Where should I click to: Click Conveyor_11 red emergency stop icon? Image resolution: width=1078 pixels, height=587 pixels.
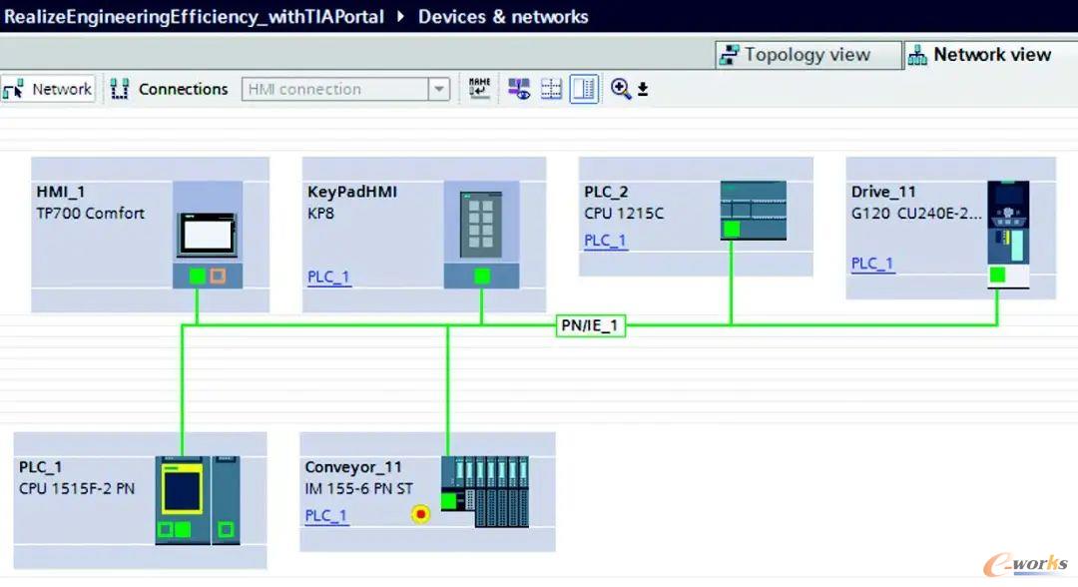[x=421, y=514]
